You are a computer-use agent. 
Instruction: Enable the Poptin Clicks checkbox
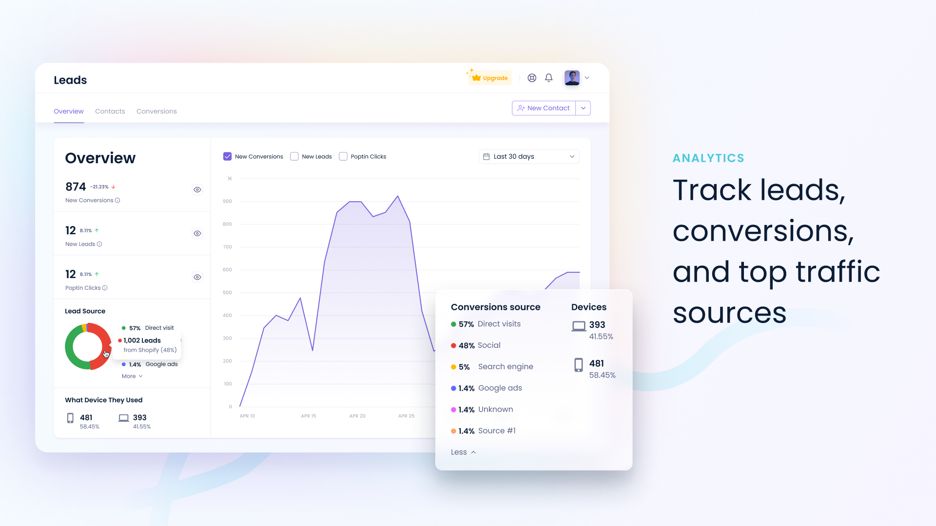[343, 157]
